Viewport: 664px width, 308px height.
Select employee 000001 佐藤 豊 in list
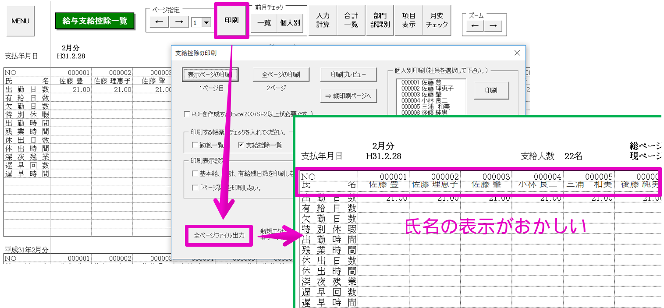pyautogui.click(x=421, y=82)
